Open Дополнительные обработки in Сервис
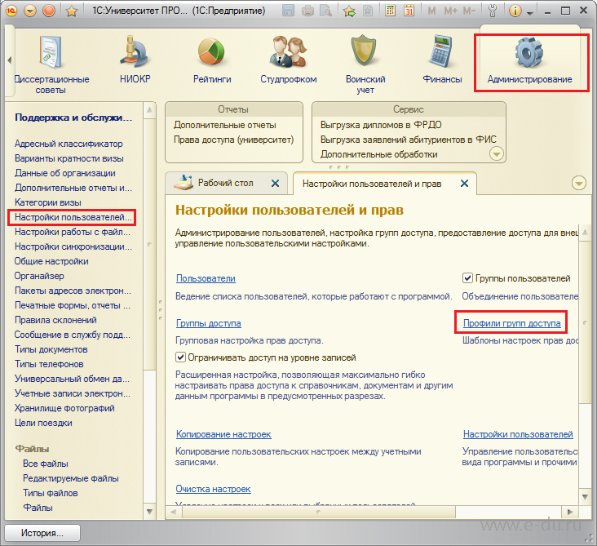The width and height of the screenshot is (597, 546). pyautogui.click(x=379, y=154)
